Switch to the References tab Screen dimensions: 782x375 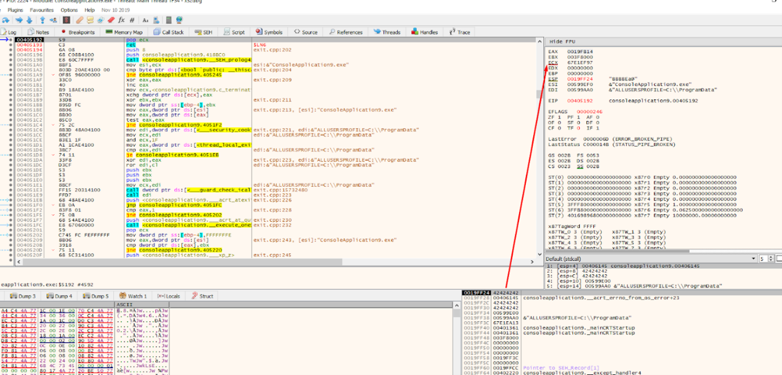click(345, 32)
